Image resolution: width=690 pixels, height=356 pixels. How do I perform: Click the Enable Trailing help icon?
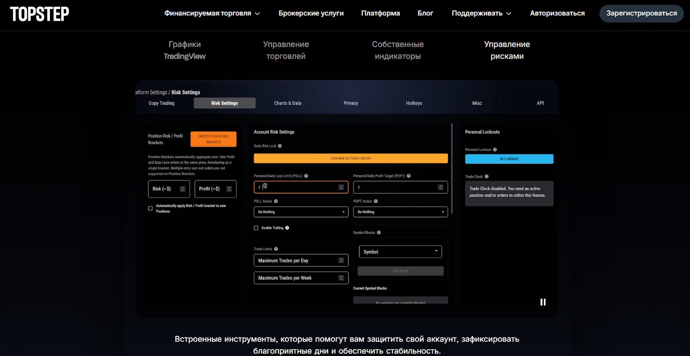[287, 228]
